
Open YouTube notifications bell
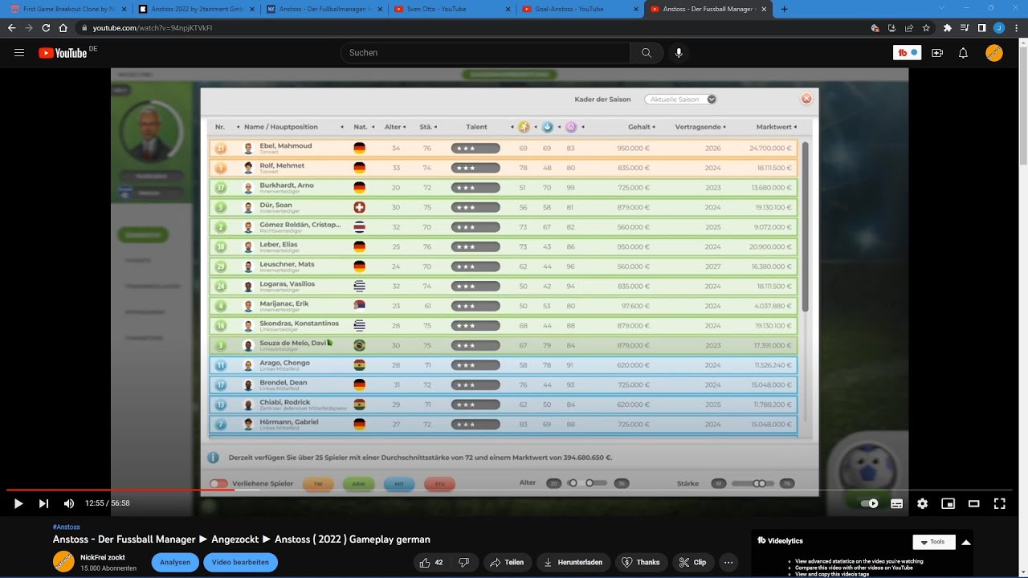click(x=963, y=53)
